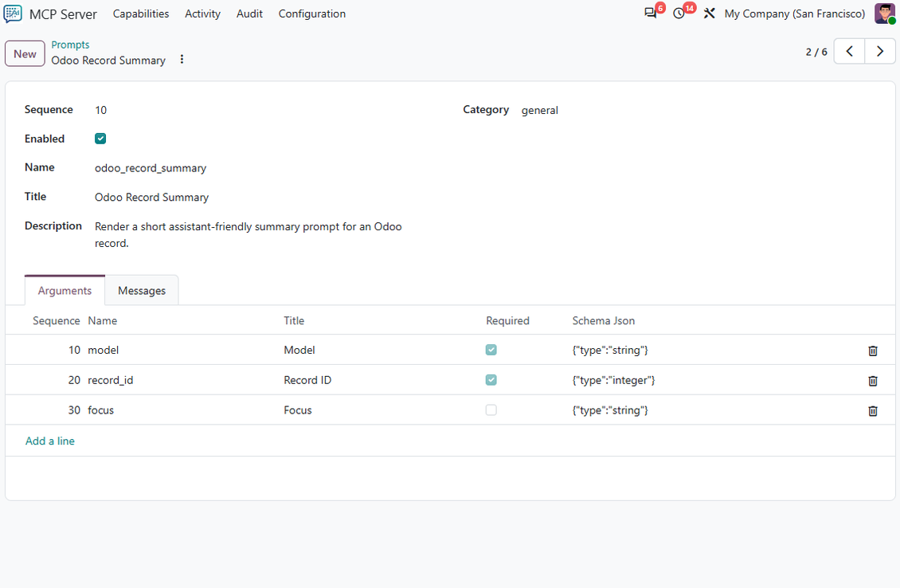Open the Audit menu

pos(249,14)
